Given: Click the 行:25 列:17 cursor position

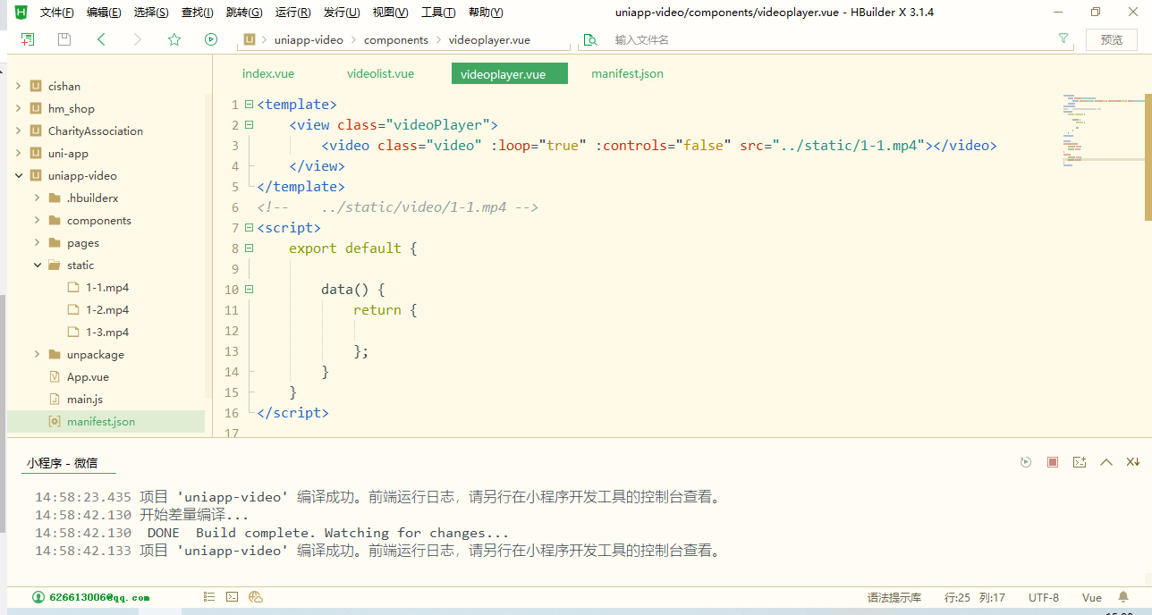Looking at the screenshot, I should coord(975,597).
